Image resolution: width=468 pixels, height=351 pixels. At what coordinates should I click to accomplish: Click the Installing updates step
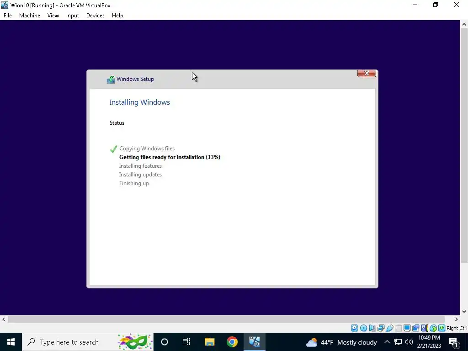click(140, 175)
